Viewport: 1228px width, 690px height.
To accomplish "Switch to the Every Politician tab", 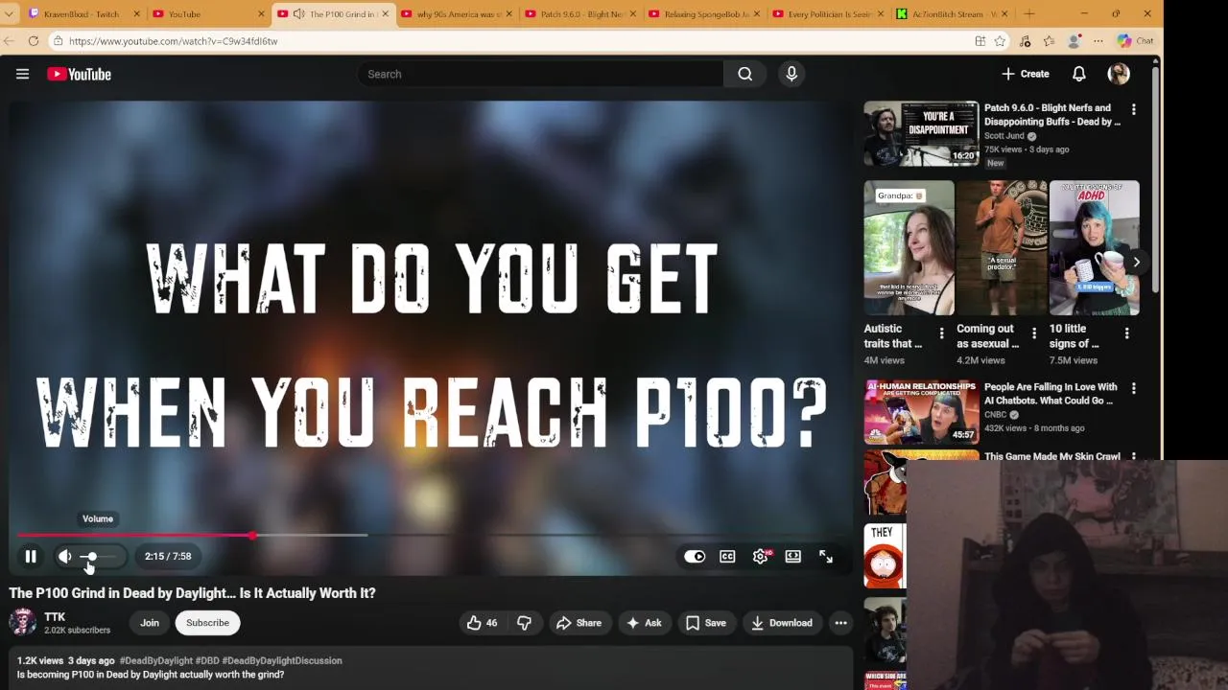I will pyautogui.click(x=828, y=13).
